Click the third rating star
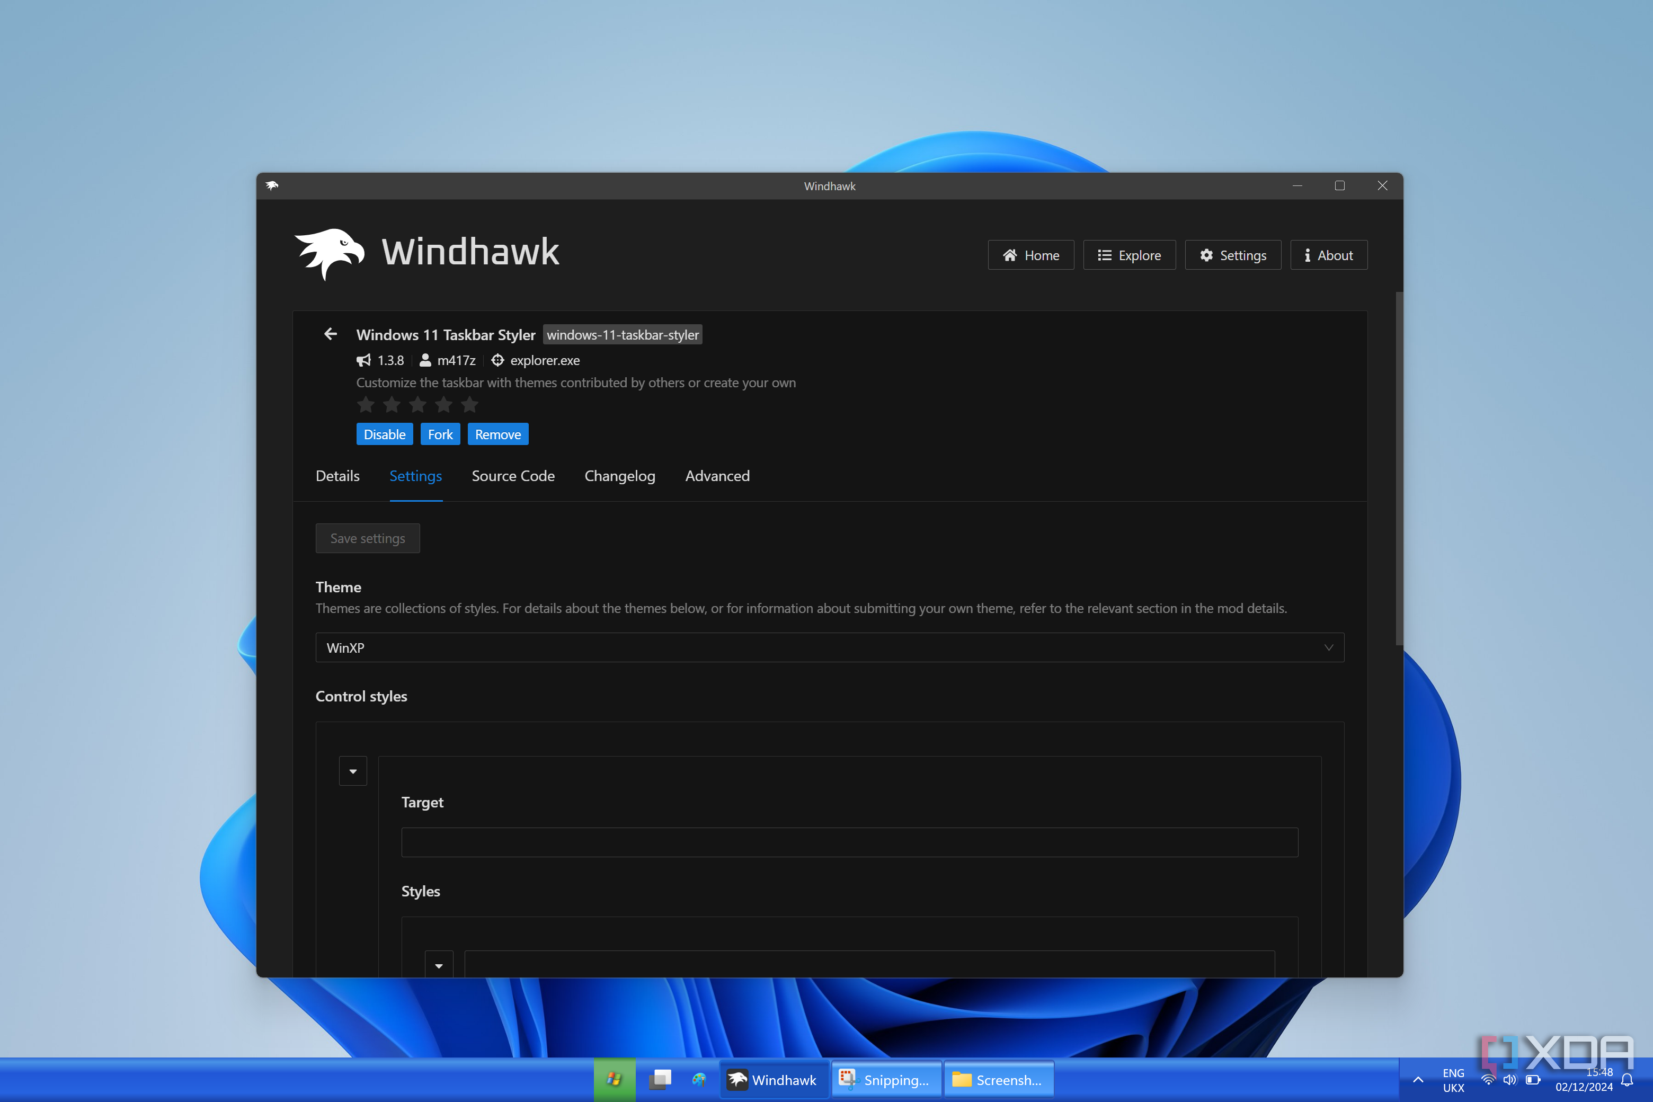This screenshot has width=1653, height=1102. [417, 405]
